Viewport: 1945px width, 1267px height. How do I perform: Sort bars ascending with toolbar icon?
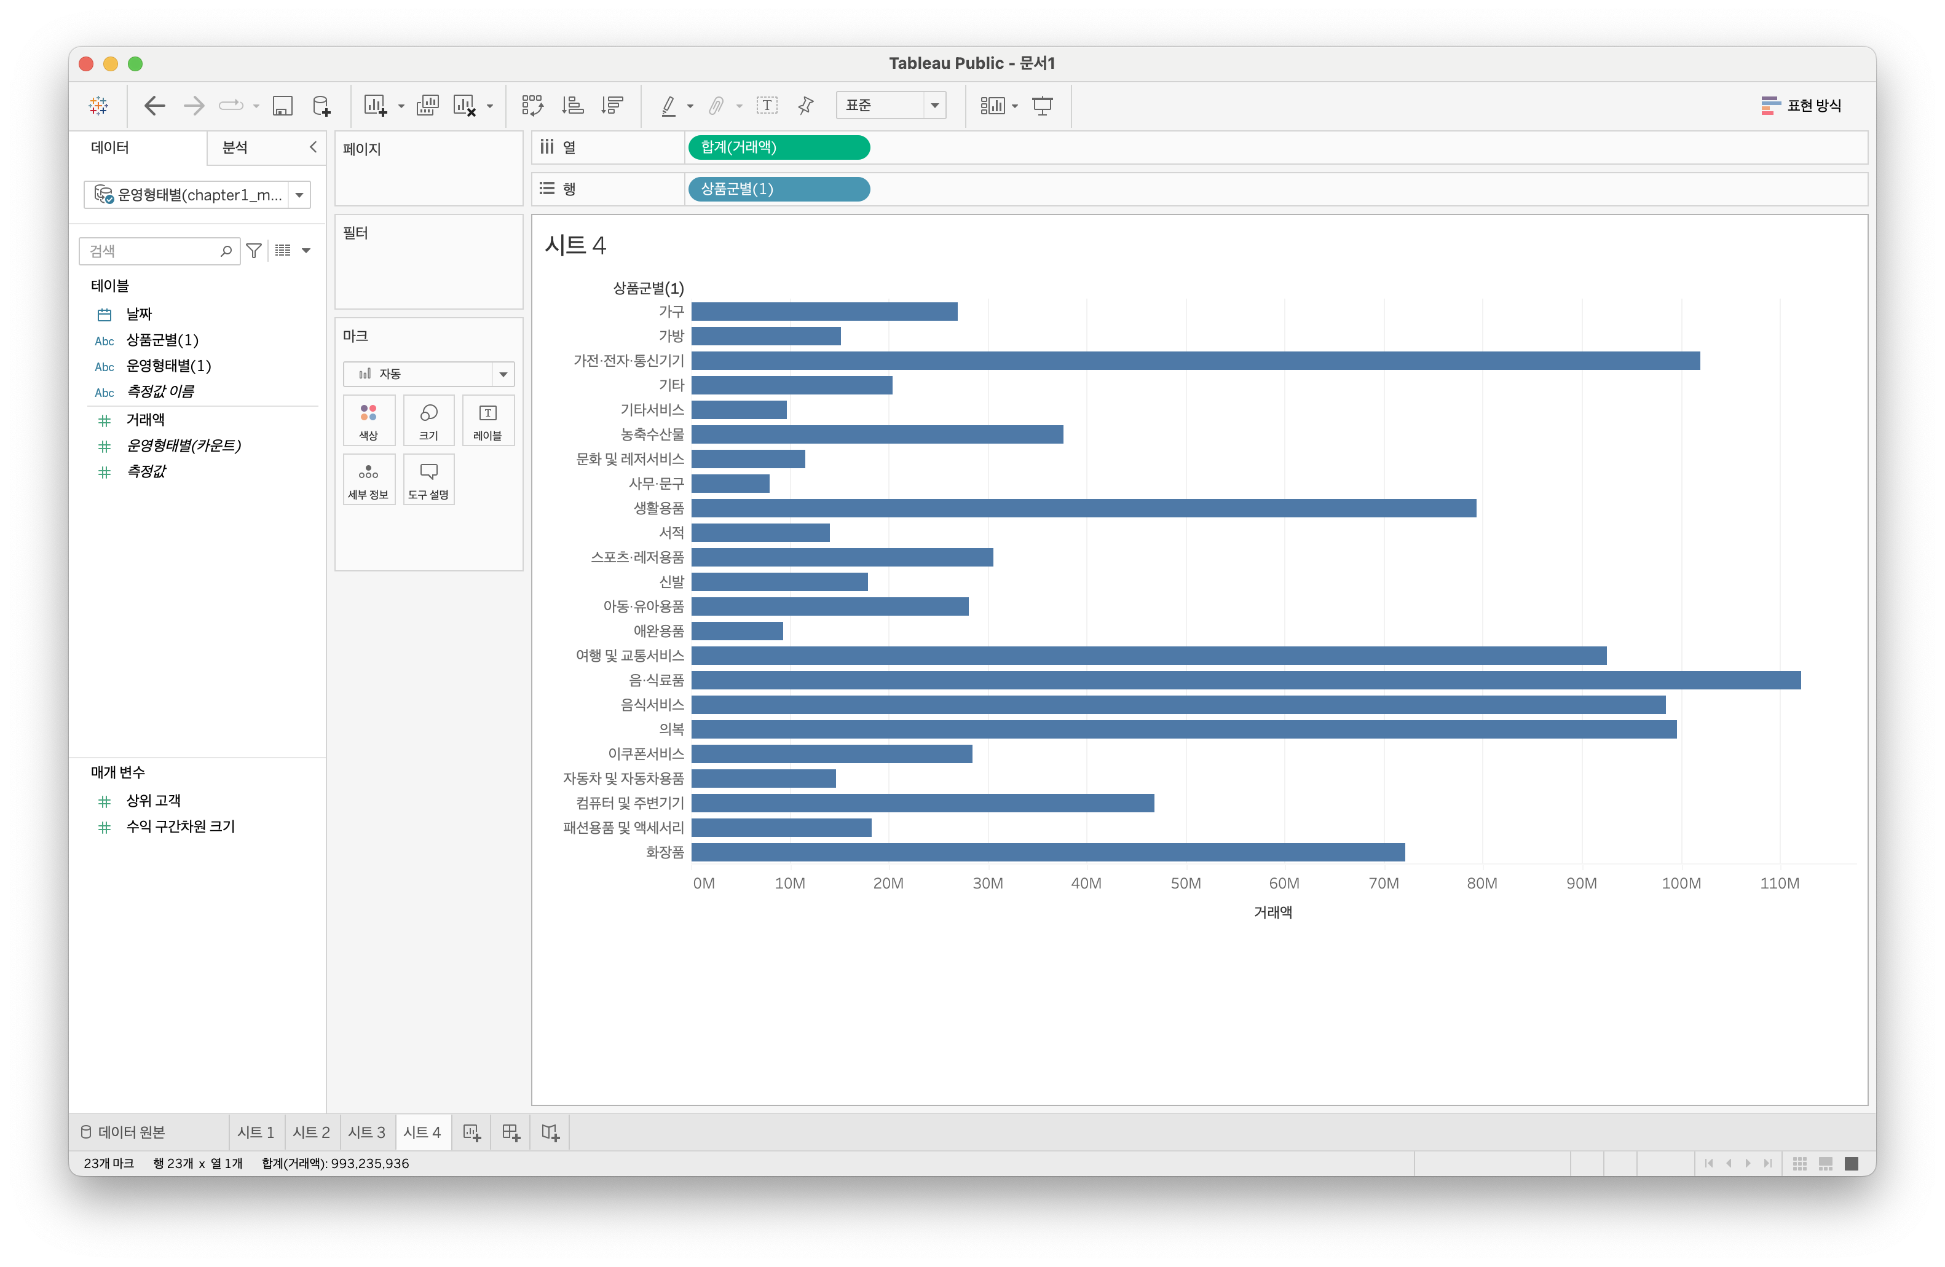click(x=572, y=106)
